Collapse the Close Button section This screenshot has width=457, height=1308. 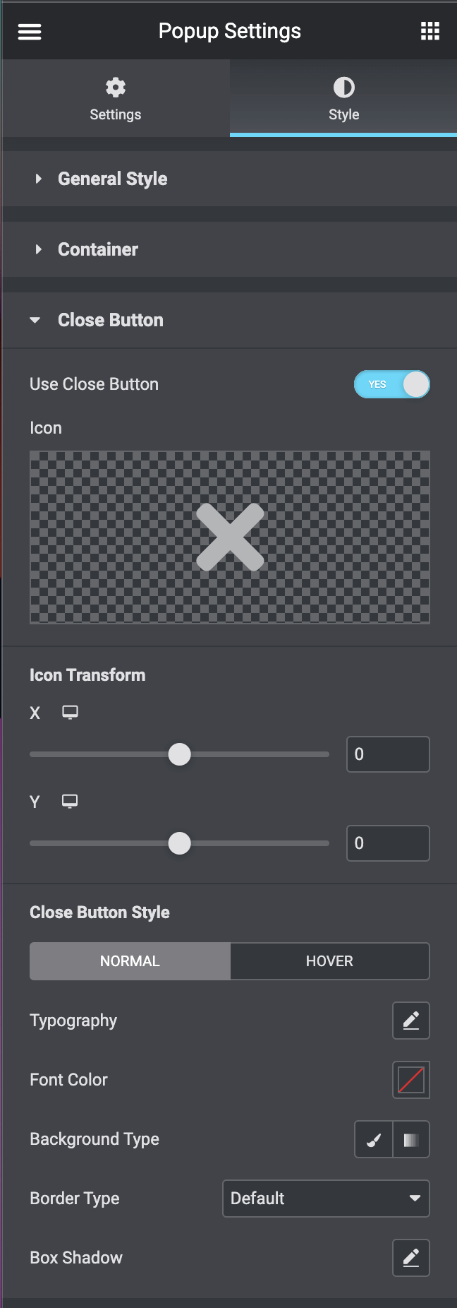(111, 320)
